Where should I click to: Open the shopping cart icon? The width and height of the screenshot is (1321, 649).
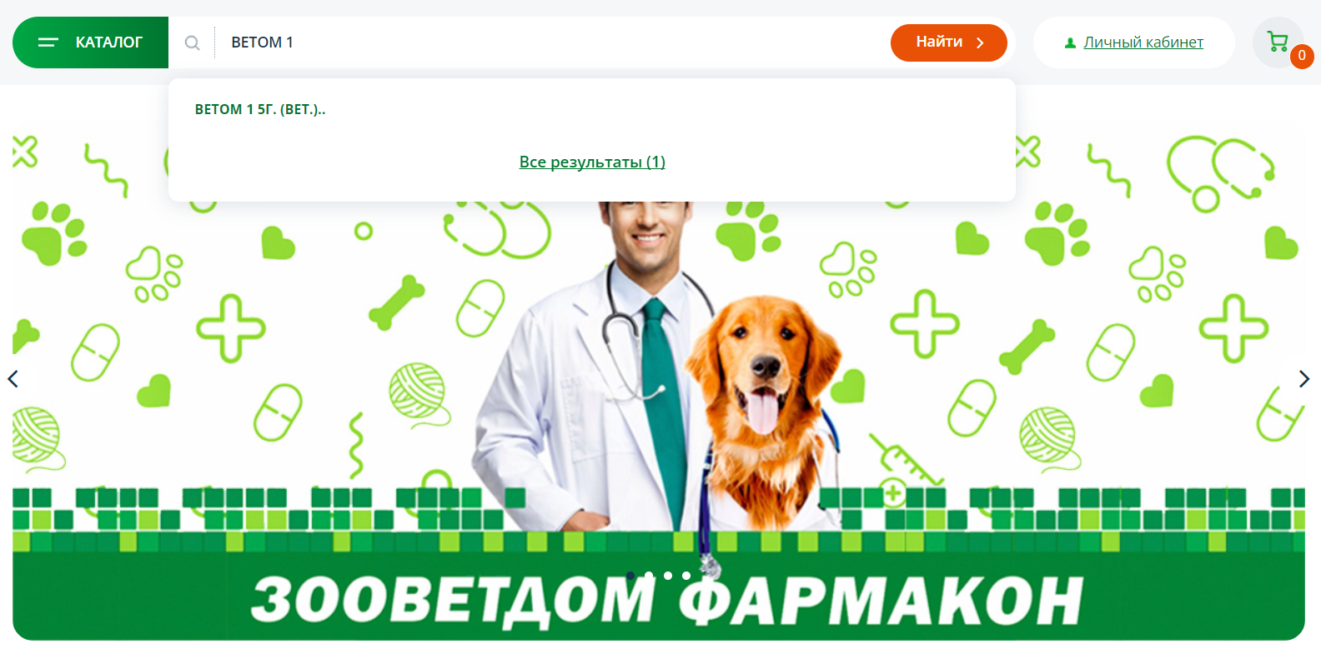[1277, 42]
